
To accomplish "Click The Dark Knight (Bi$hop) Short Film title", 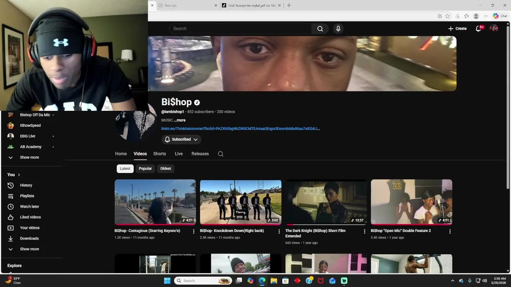I will click(x=315, y=233).
